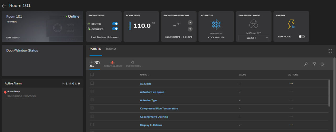Click the back arrow beside Room 101
This screenshot has height=132, width=336.
(x=4, y=6)
